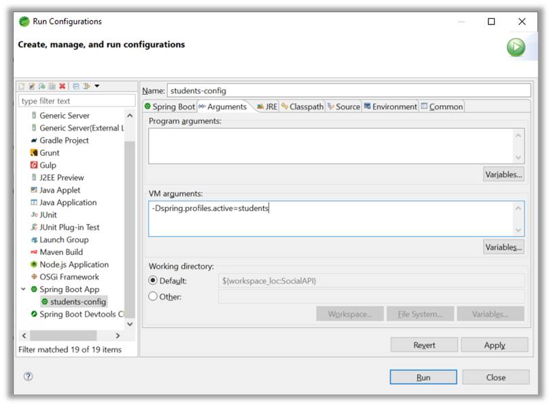The width and height of the screenshot is (551, 406).
Task: Delete the students-config launch configuration
Action: point(63,86)
